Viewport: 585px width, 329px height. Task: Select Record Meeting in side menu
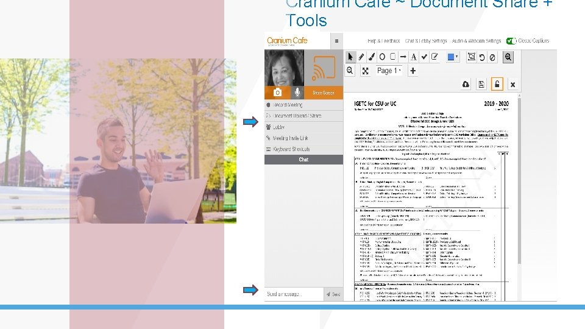[303, 105]
